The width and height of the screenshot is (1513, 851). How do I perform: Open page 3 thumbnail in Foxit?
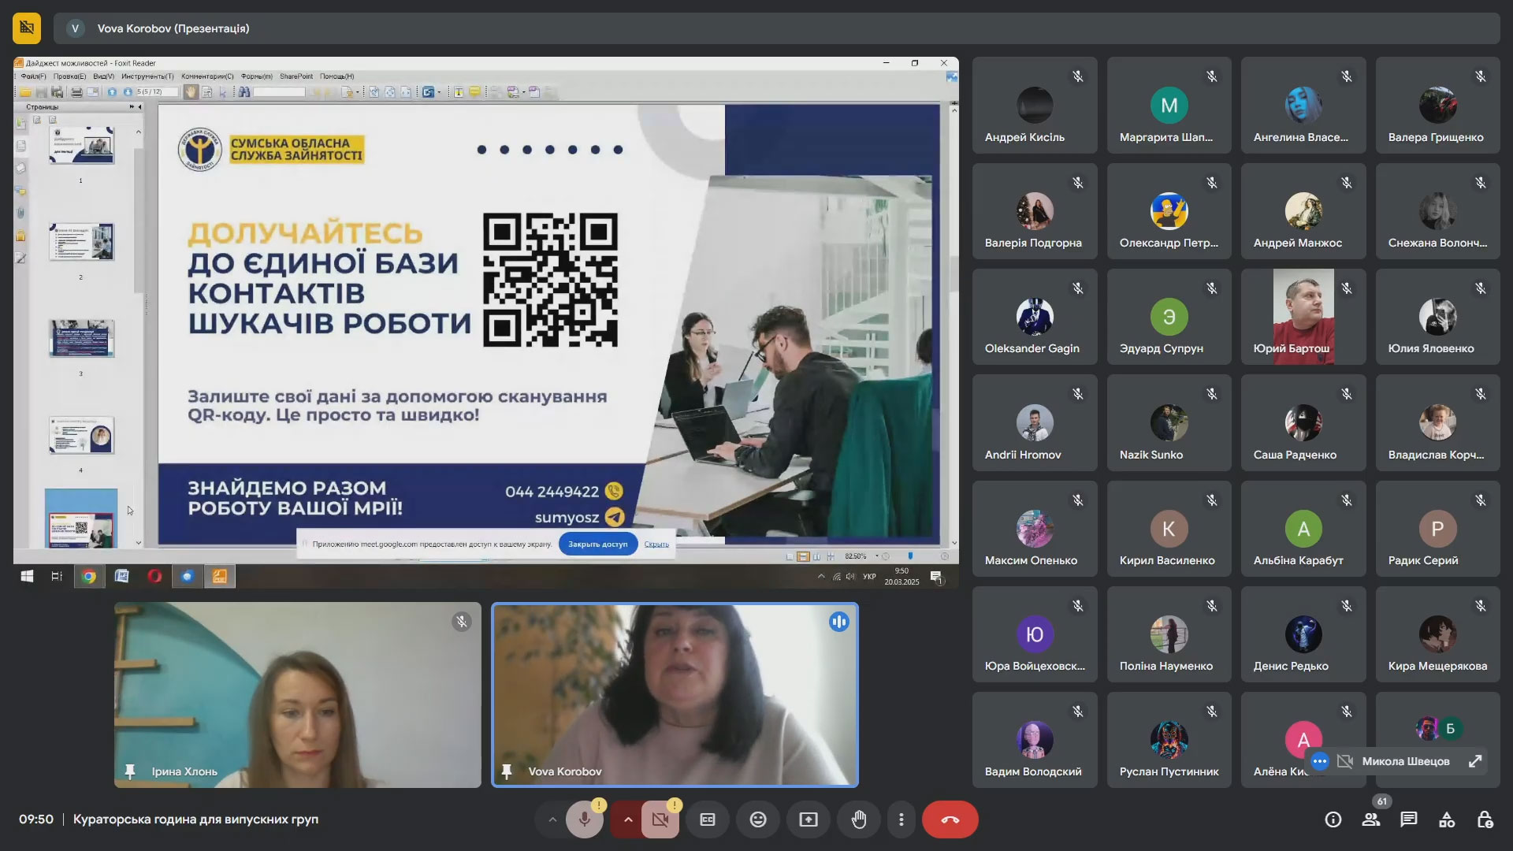click(81, 339)
